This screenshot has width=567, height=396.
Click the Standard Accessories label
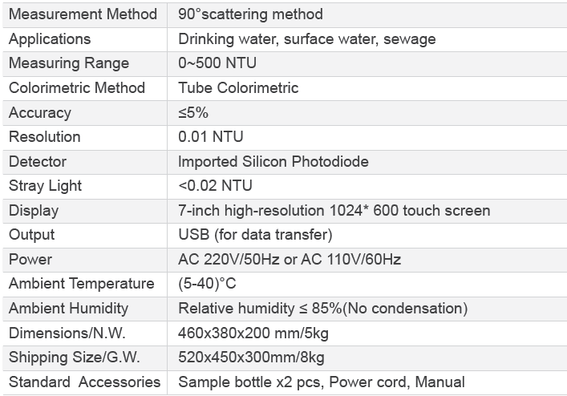point(84,382)
